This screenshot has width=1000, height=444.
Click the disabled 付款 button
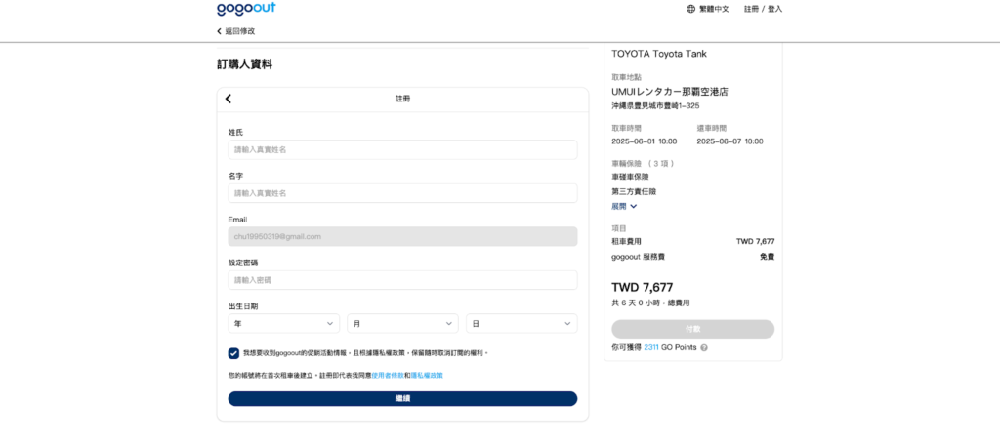tap(692, 329)
